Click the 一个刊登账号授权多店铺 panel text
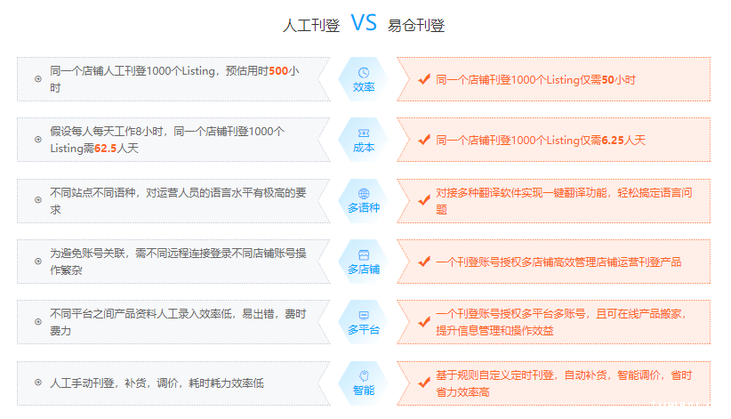This screenshot has width=731, height=419. pyautogui.click(x=558, y=262)
